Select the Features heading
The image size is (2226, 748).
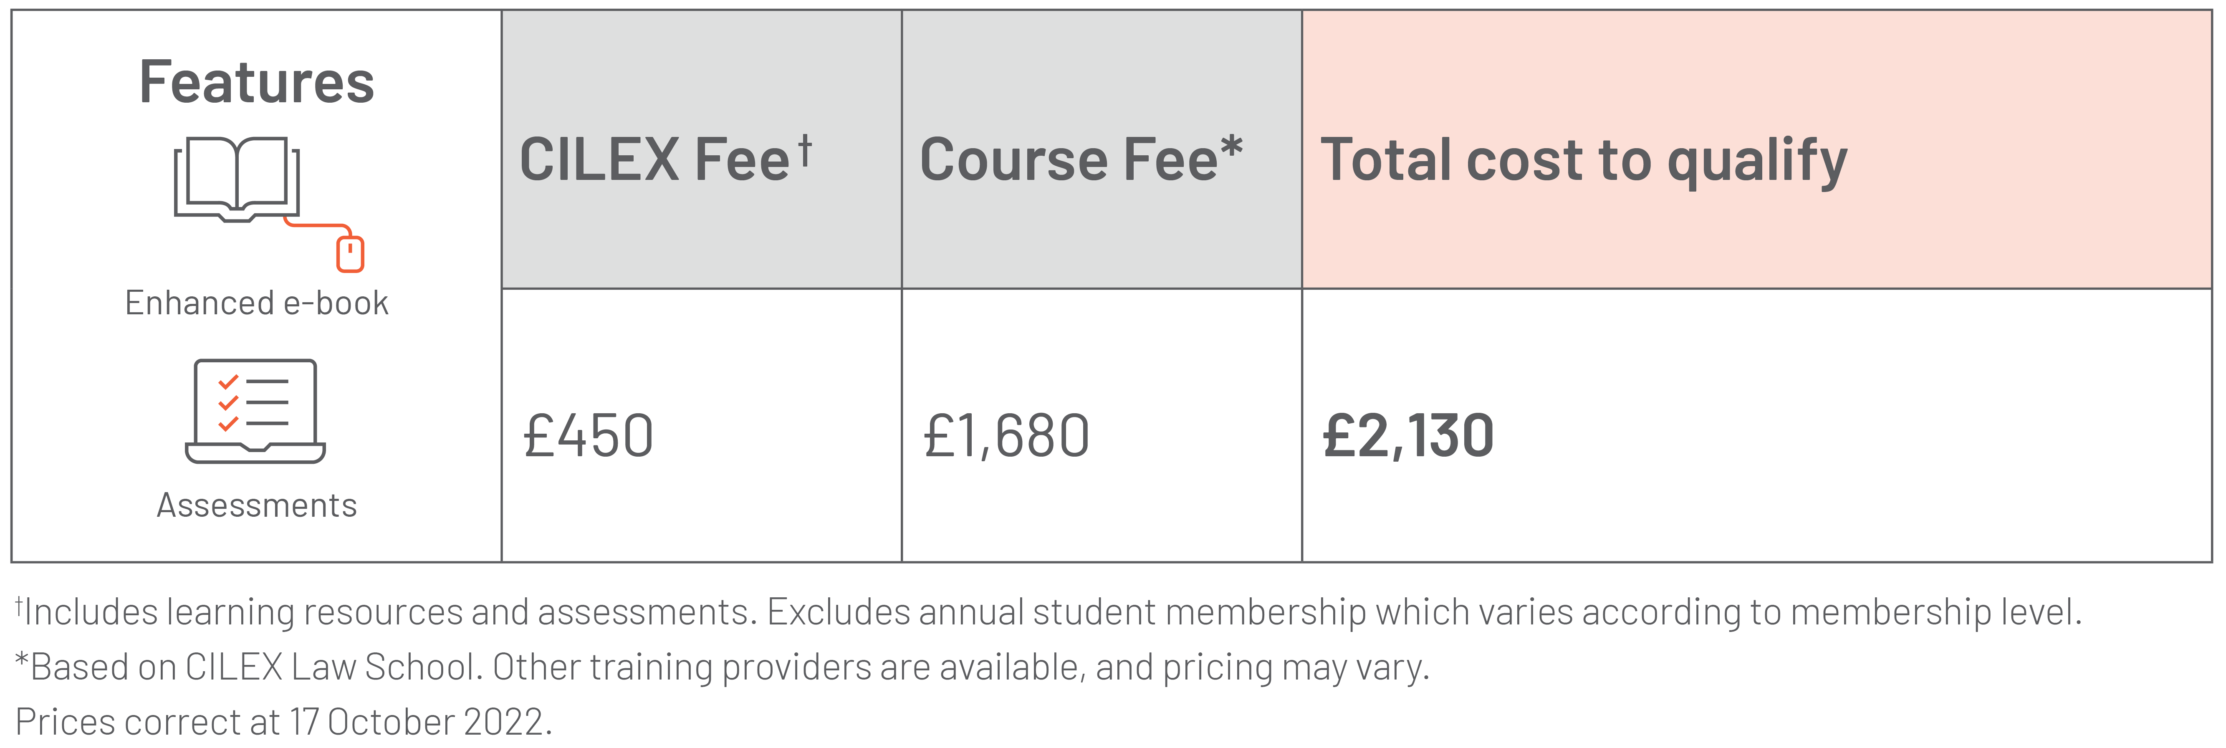pos(257,82)
